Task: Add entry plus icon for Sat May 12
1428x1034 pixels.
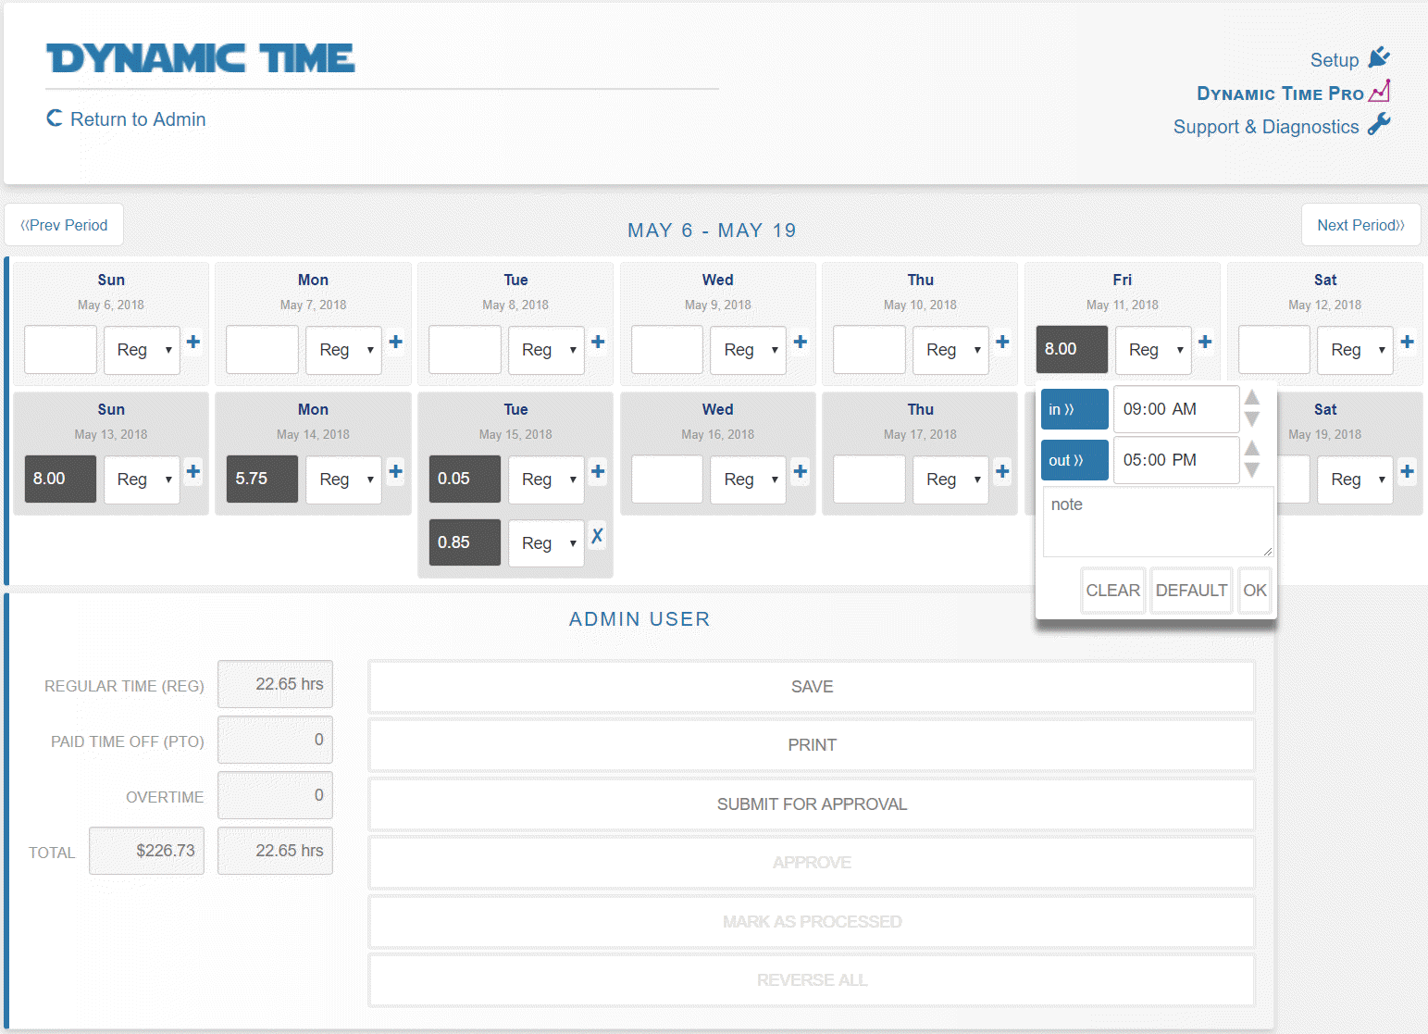Action: tap(1408, 342)
